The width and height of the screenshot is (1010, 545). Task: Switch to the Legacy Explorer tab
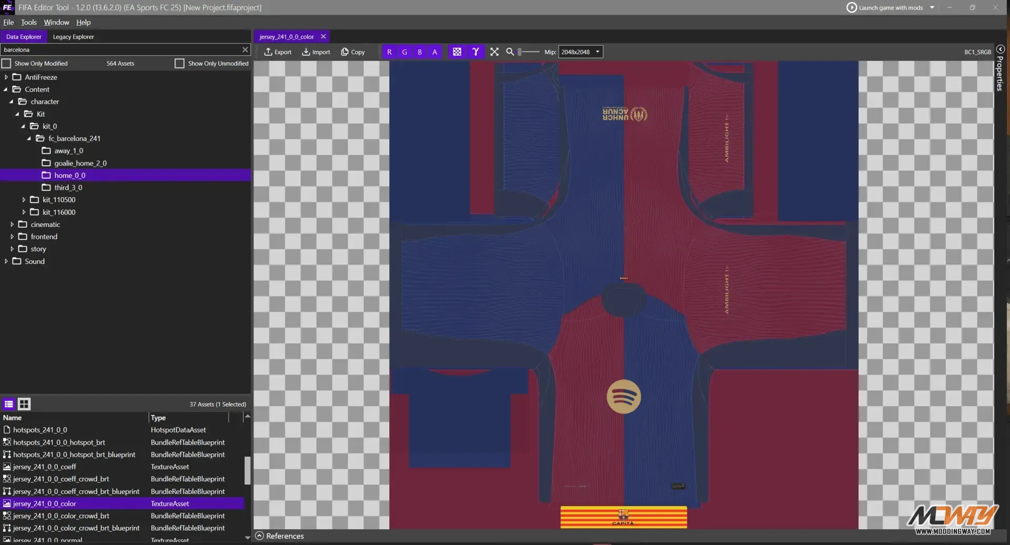coord(73,37)
